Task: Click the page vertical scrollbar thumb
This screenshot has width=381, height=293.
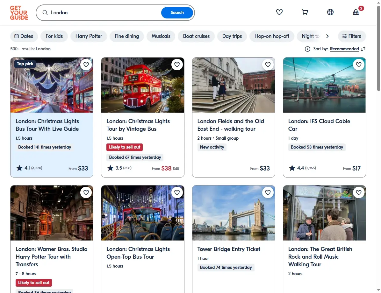Action: point(378,49)
